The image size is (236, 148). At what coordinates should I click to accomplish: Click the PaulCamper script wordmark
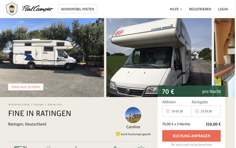pos(38,9)
